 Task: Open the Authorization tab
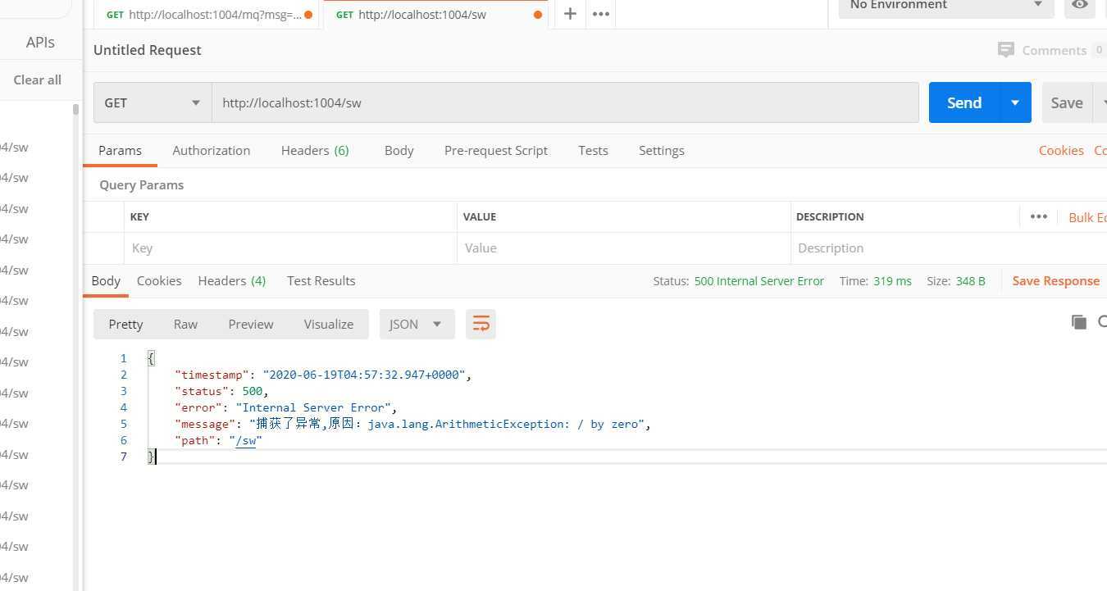(212, 150)
